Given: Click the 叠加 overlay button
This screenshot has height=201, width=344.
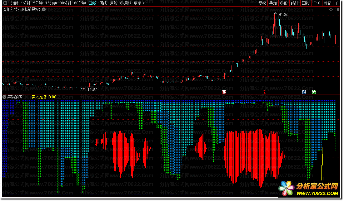Looking at the screenshot, I should pyautogui.click(x=273, y=3).
